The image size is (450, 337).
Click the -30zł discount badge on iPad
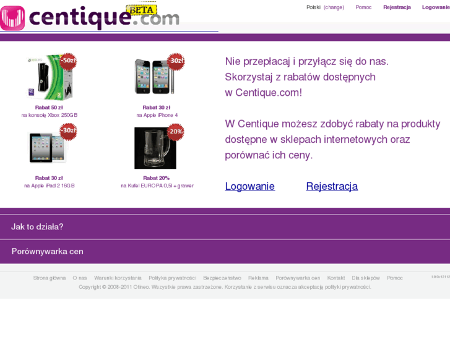click(x=68, y=131)
